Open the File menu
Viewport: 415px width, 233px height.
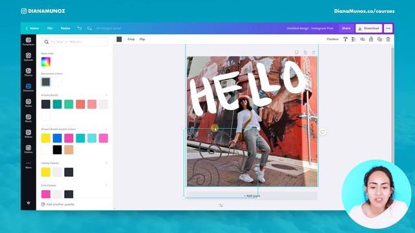point(50,28)
